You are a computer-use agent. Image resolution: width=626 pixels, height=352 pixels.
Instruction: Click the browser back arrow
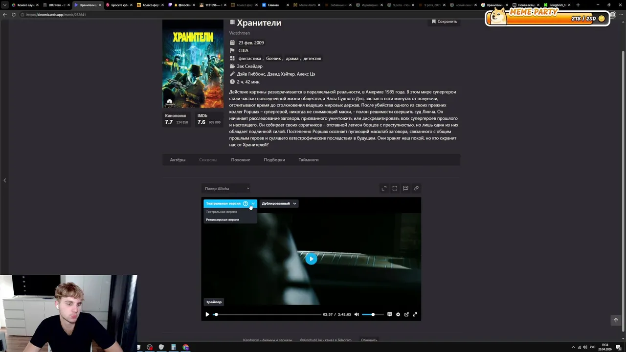point(5,15)
